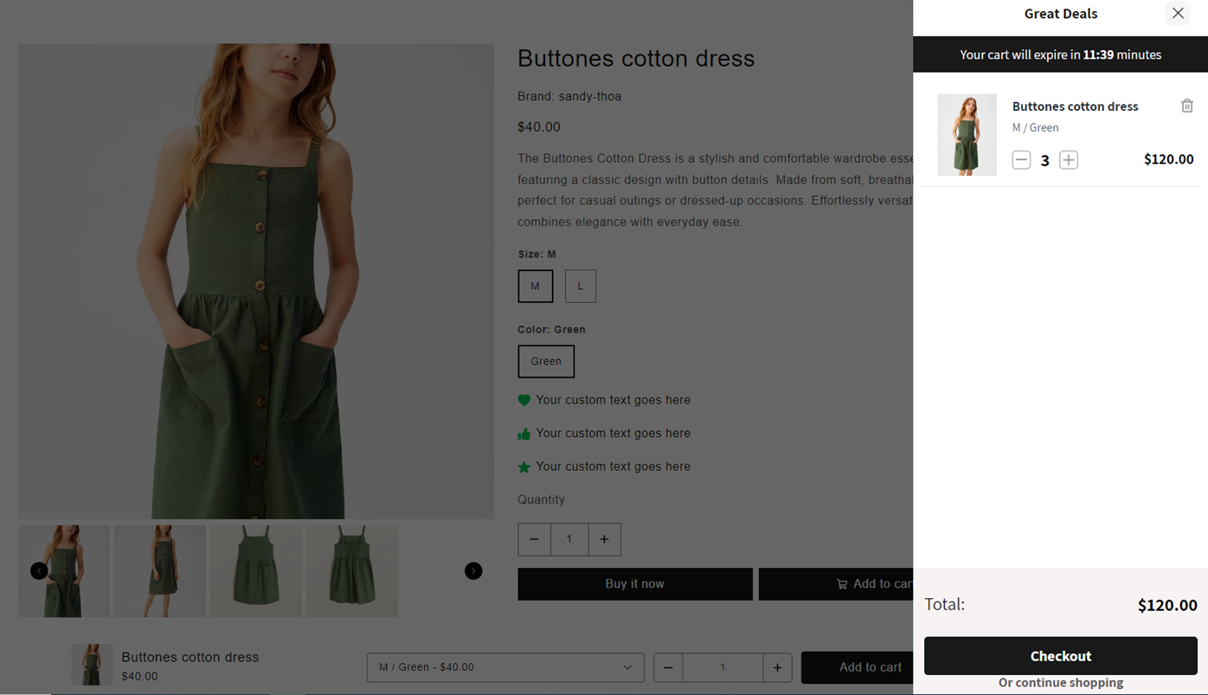
Task: Click the Checkout button
Action: click(x=1060, y=656)
